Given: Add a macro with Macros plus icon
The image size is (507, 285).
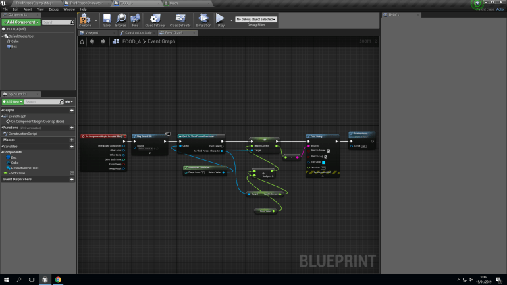Looking at the screenshot, I should tap(72, 140).
